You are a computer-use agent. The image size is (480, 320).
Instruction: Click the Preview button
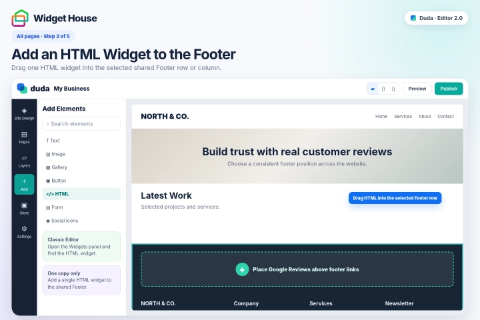[x=417, y=89]
